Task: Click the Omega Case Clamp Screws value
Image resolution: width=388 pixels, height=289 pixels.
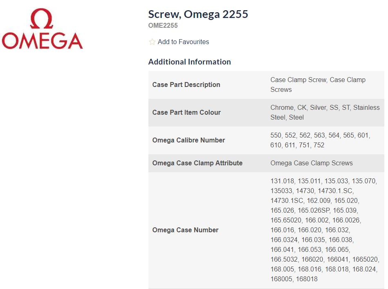Action: (311, 163)
